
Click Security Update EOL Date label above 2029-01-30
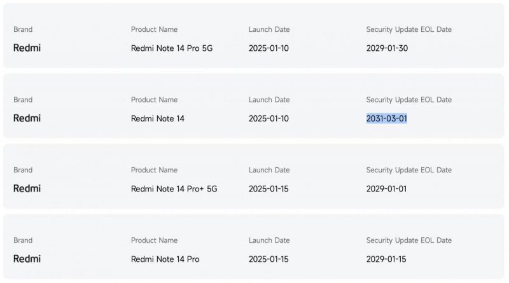click(x=409, y=29)
